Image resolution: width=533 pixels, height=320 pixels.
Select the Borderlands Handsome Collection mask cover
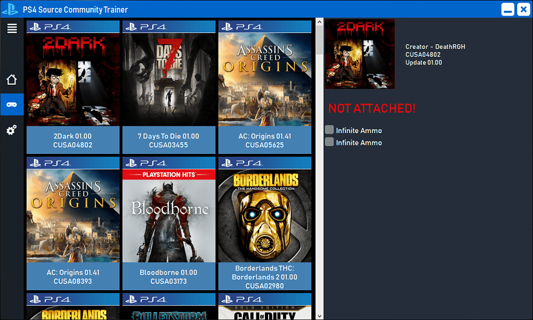(x=265, y=216)
